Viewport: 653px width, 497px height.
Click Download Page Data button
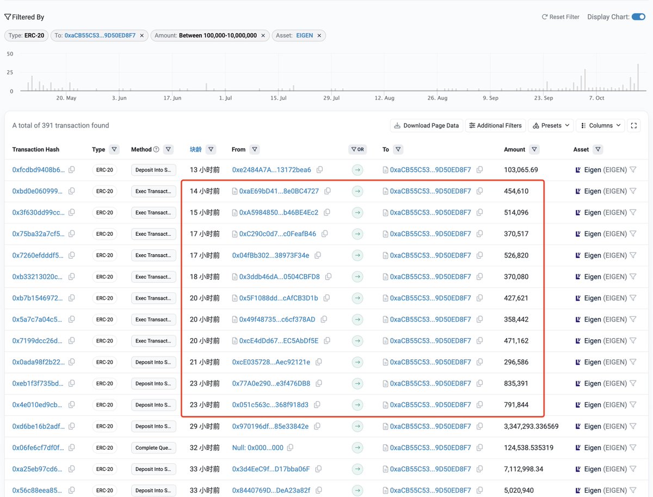(x=427, y=125)
